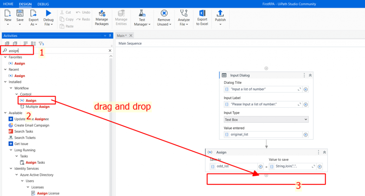
Task: Collapse the Recent group
Action: pos(5,69)
